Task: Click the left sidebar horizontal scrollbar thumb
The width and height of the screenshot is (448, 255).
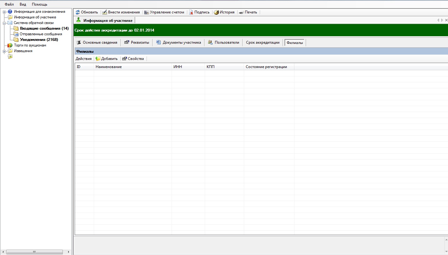Action: click(34, 252)
